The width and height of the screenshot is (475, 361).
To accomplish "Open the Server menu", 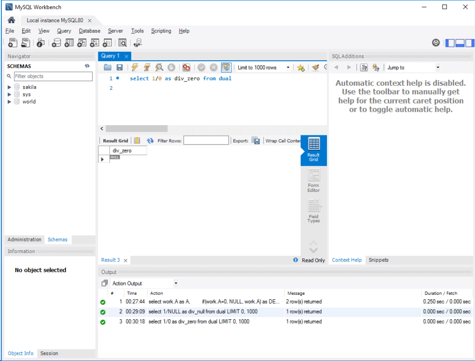I will click(116, 31).
